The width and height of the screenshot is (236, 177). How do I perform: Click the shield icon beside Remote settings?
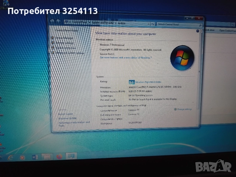(52, 43)
